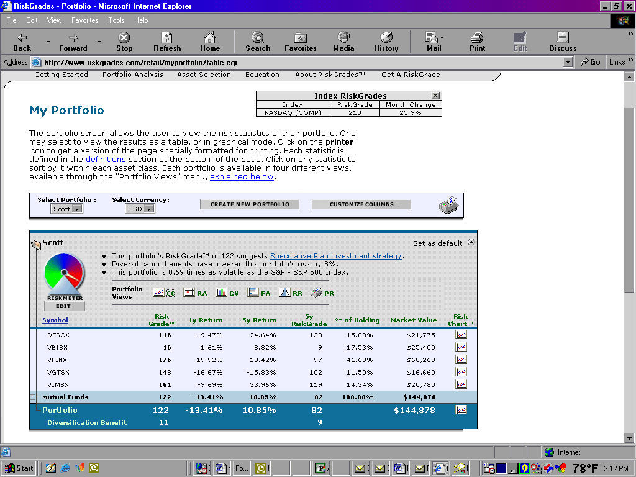The image size is (636, 477).
Task: Sort by 1y Return column header
Action: tap(205, 320)
